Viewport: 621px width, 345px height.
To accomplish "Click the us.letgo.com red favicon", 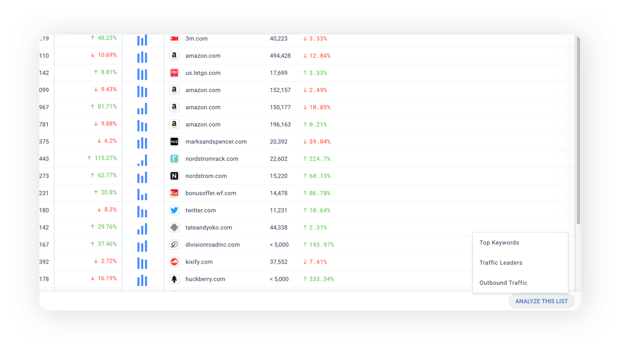I will pyautogui.click(x=174, y=73).
